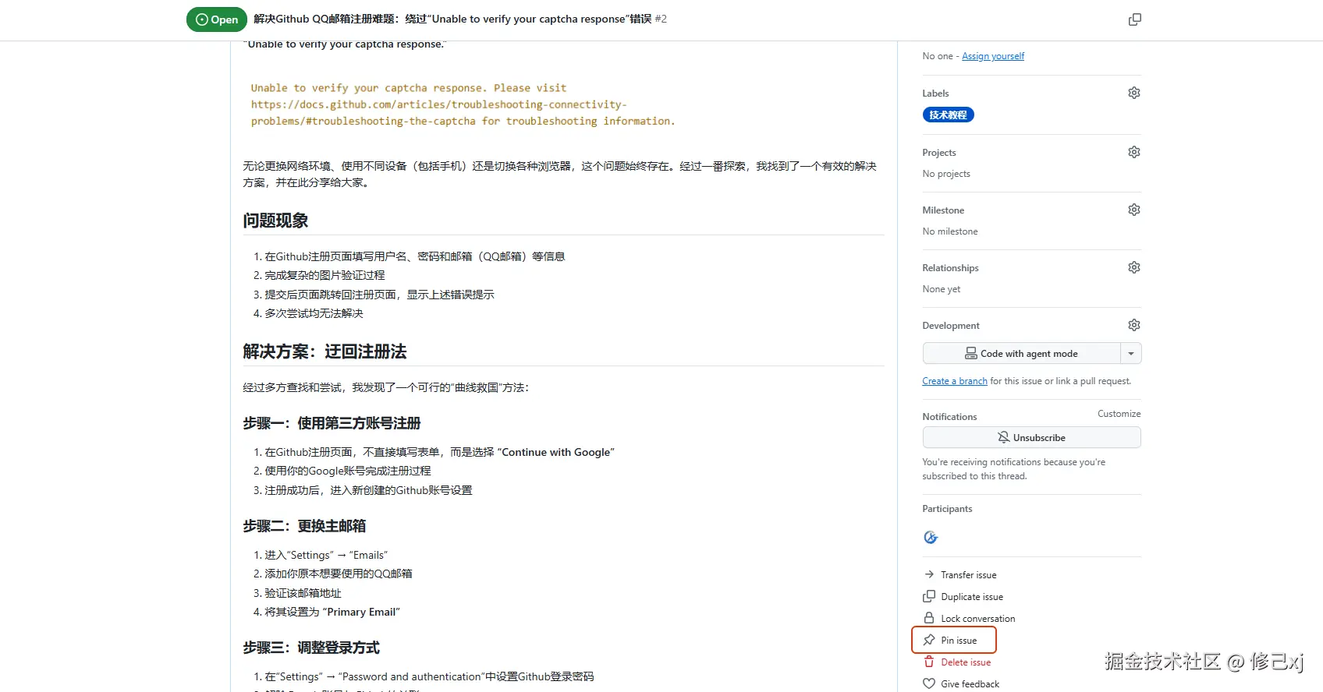This screenshot has width=1323, height=692.
Task: Click list item 验证该邮箱地址
Action: [303, 593]
